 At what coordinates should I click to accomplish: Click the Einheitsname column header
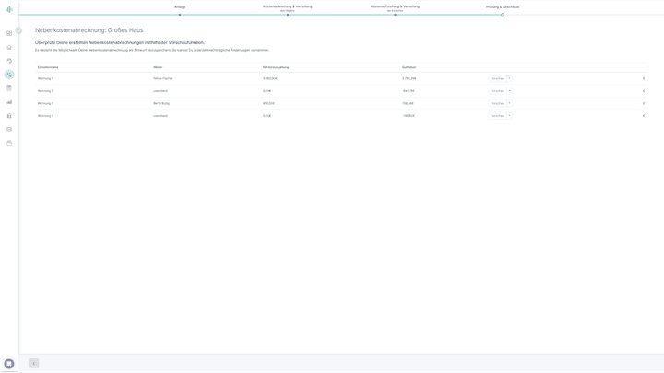point(48,67)
